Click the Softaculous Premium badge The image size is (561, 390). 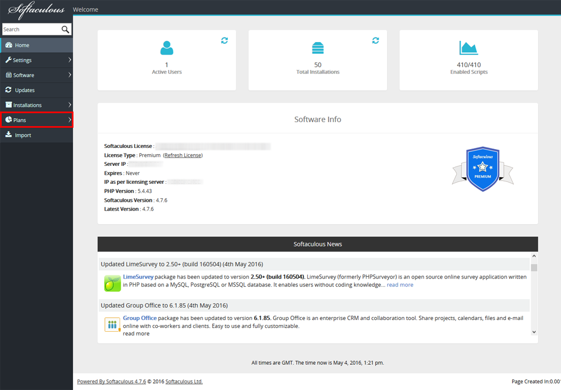click(482, 169)
